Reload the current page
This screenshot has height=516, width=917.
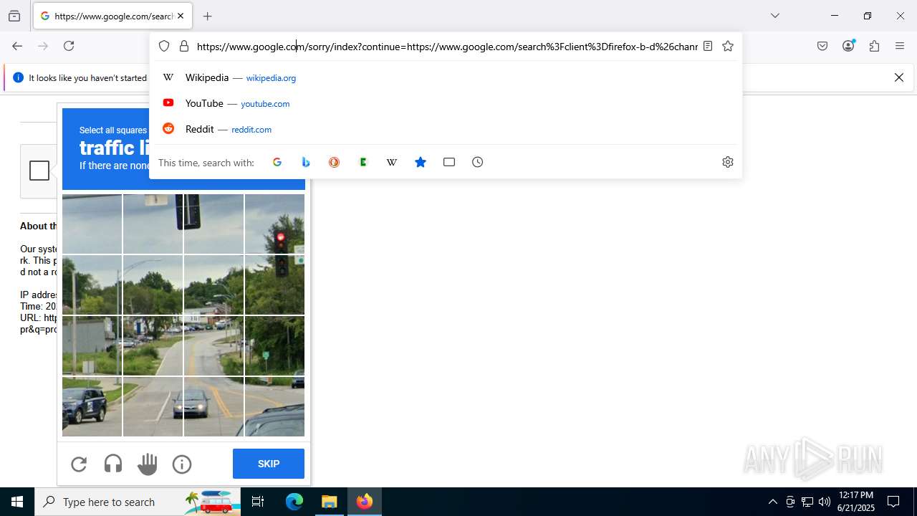coord(69,46)
